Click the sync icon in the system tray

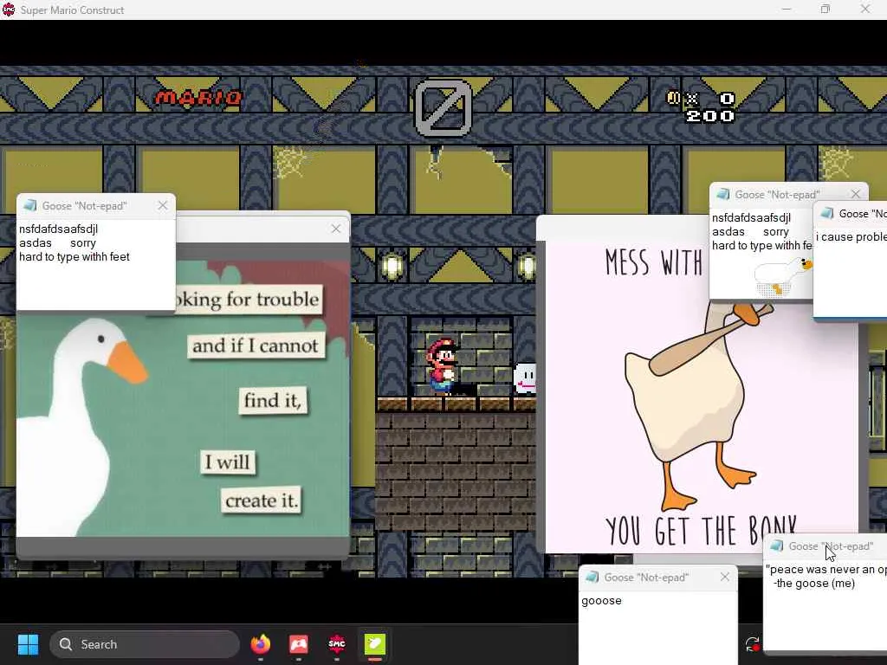(753, 644)
